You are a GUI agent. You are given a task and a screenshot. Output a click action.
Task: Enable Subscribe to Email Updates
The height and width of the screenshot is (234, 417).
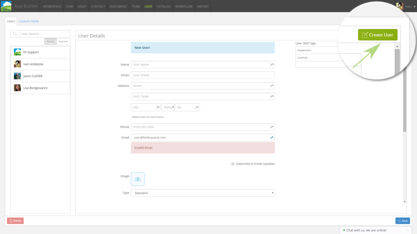tap(233, 164)
